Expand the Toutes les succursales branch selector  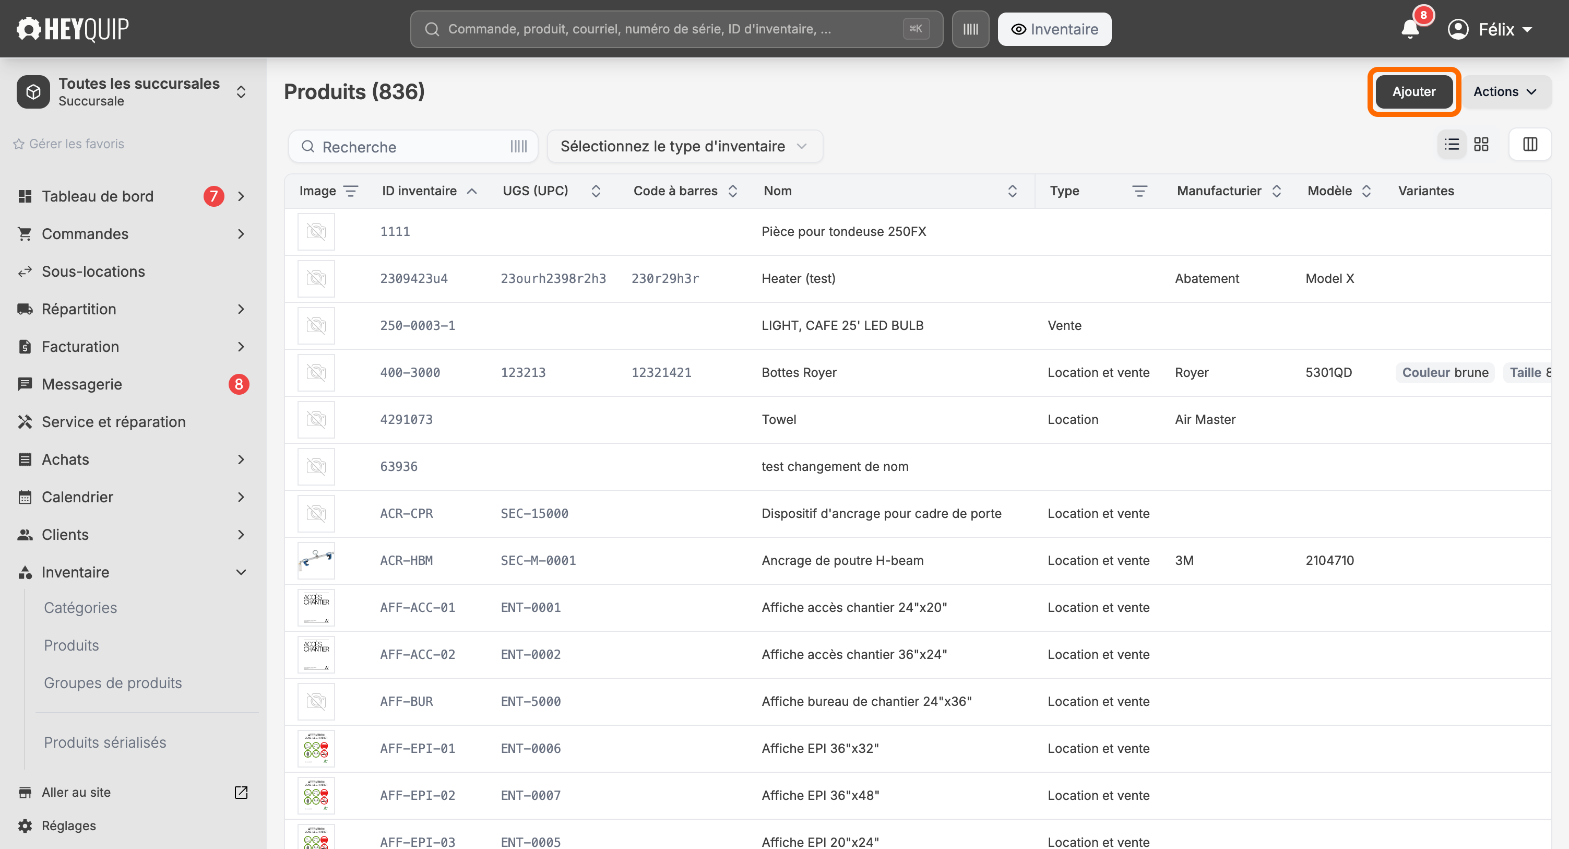pos(133,91)
